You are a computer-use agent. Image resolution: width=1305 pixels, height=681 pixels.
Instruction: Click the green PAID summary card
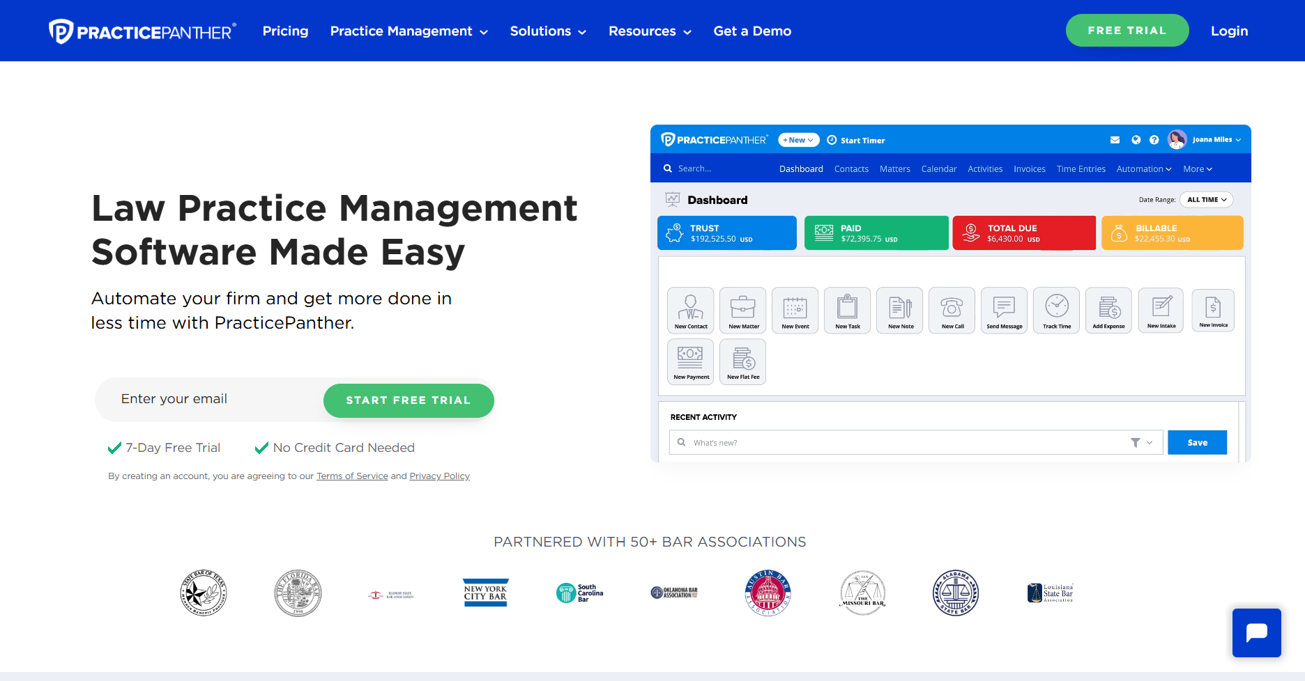[x=876, y=233]
